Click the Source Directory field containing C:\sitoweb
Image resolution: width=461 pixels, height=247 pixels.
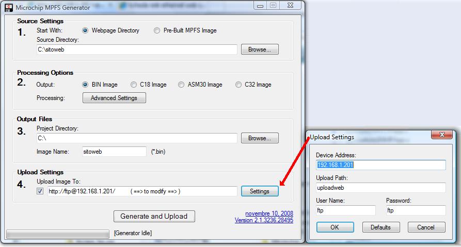pos(137,50)
